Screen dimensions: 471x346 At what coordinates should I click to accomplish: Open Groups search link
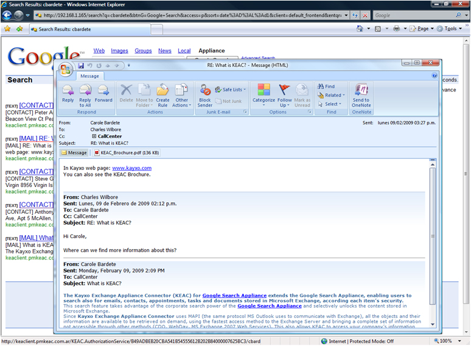(x=143, y=51)
